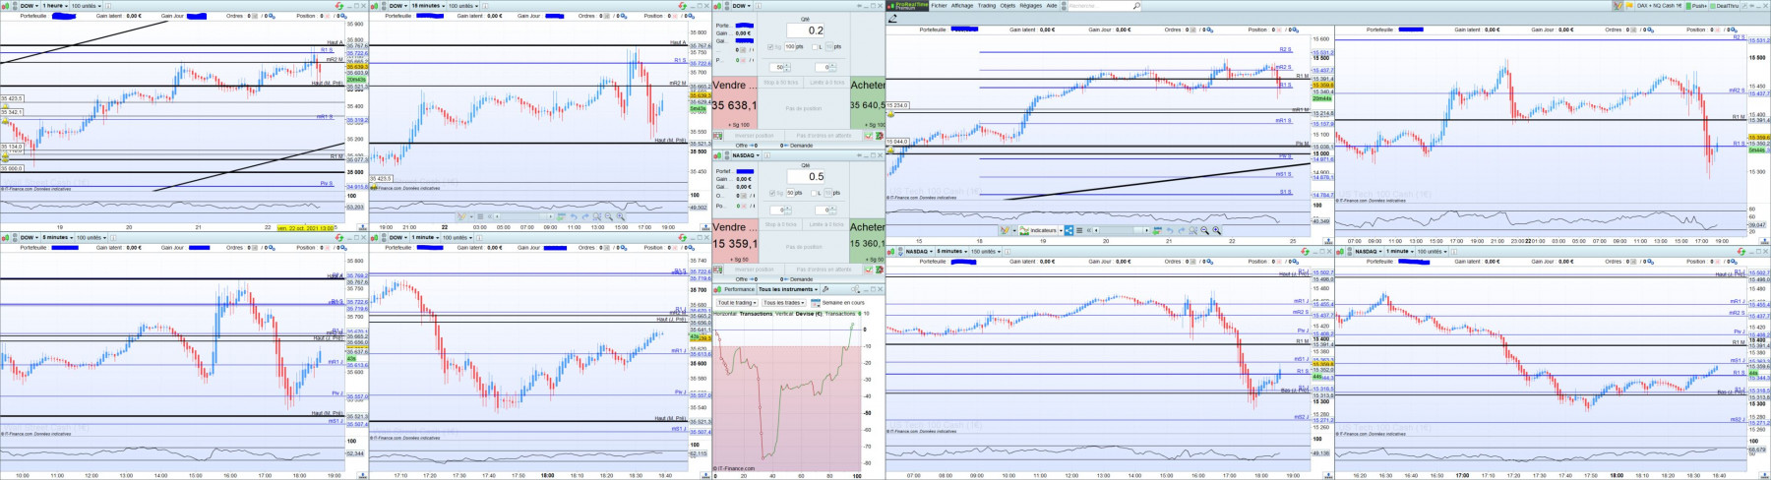Viewport: 1771px width, 480px height.
Task: Open Indicateurs in the NASDAQ daily chart toolbar
Action: pyautogui.click(x=1038, y=230)
